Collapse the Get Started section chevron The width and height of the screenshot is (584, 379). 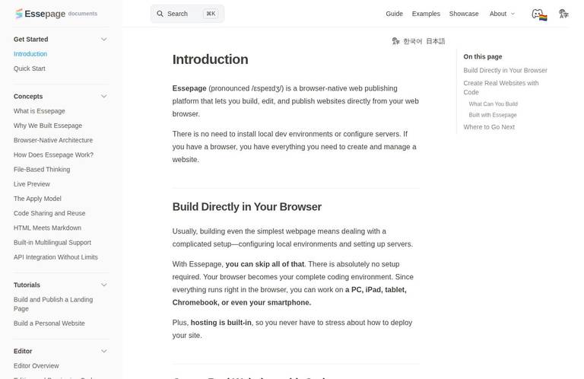click(x=104, y=40)
